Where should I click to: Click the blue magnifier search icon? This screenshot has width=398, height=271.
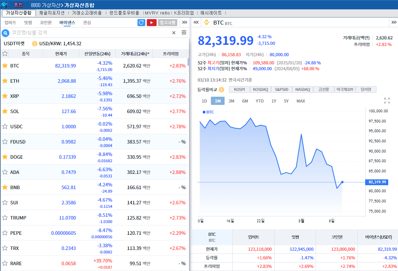click(x=5, y=33)
